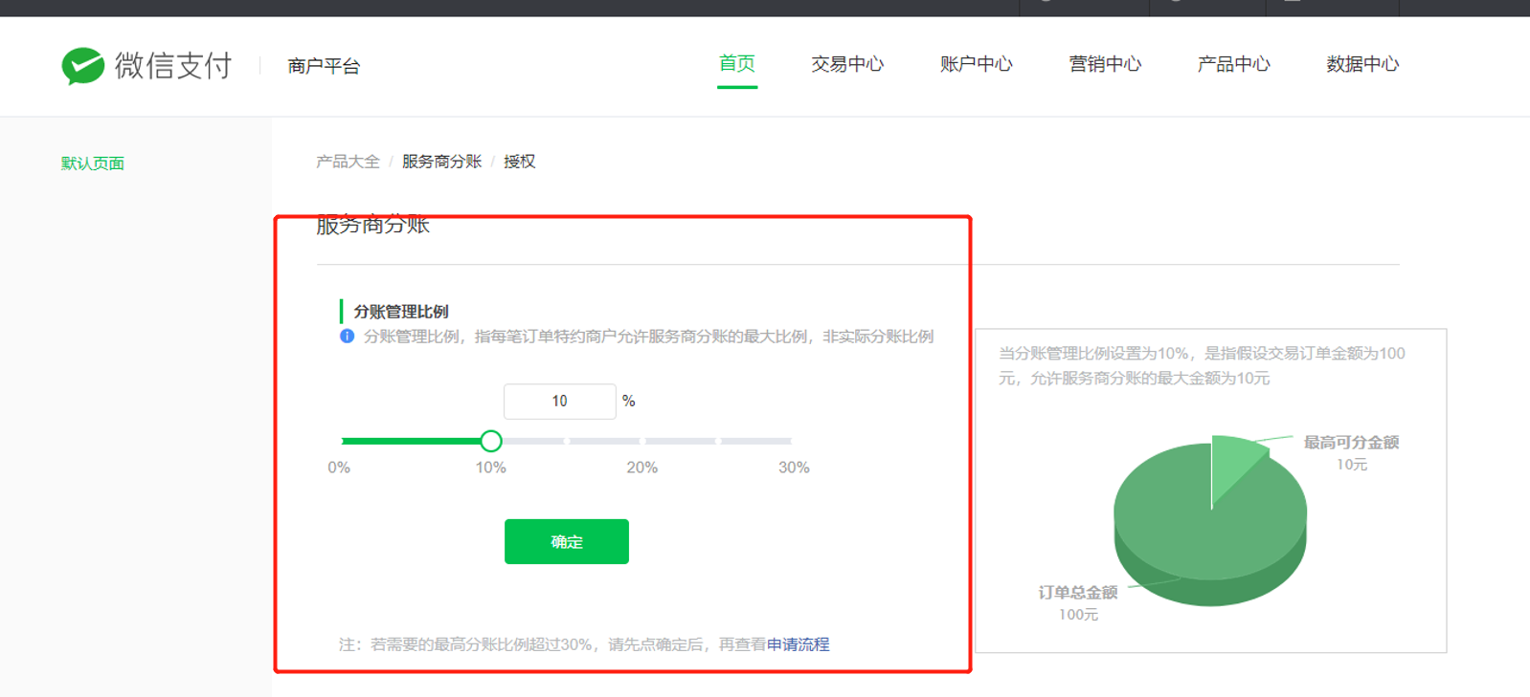The image size is (1530, 697).
Task: Go to 产品大全 breadcrumb
Action: pyautogui.click(x=348, y=162)
